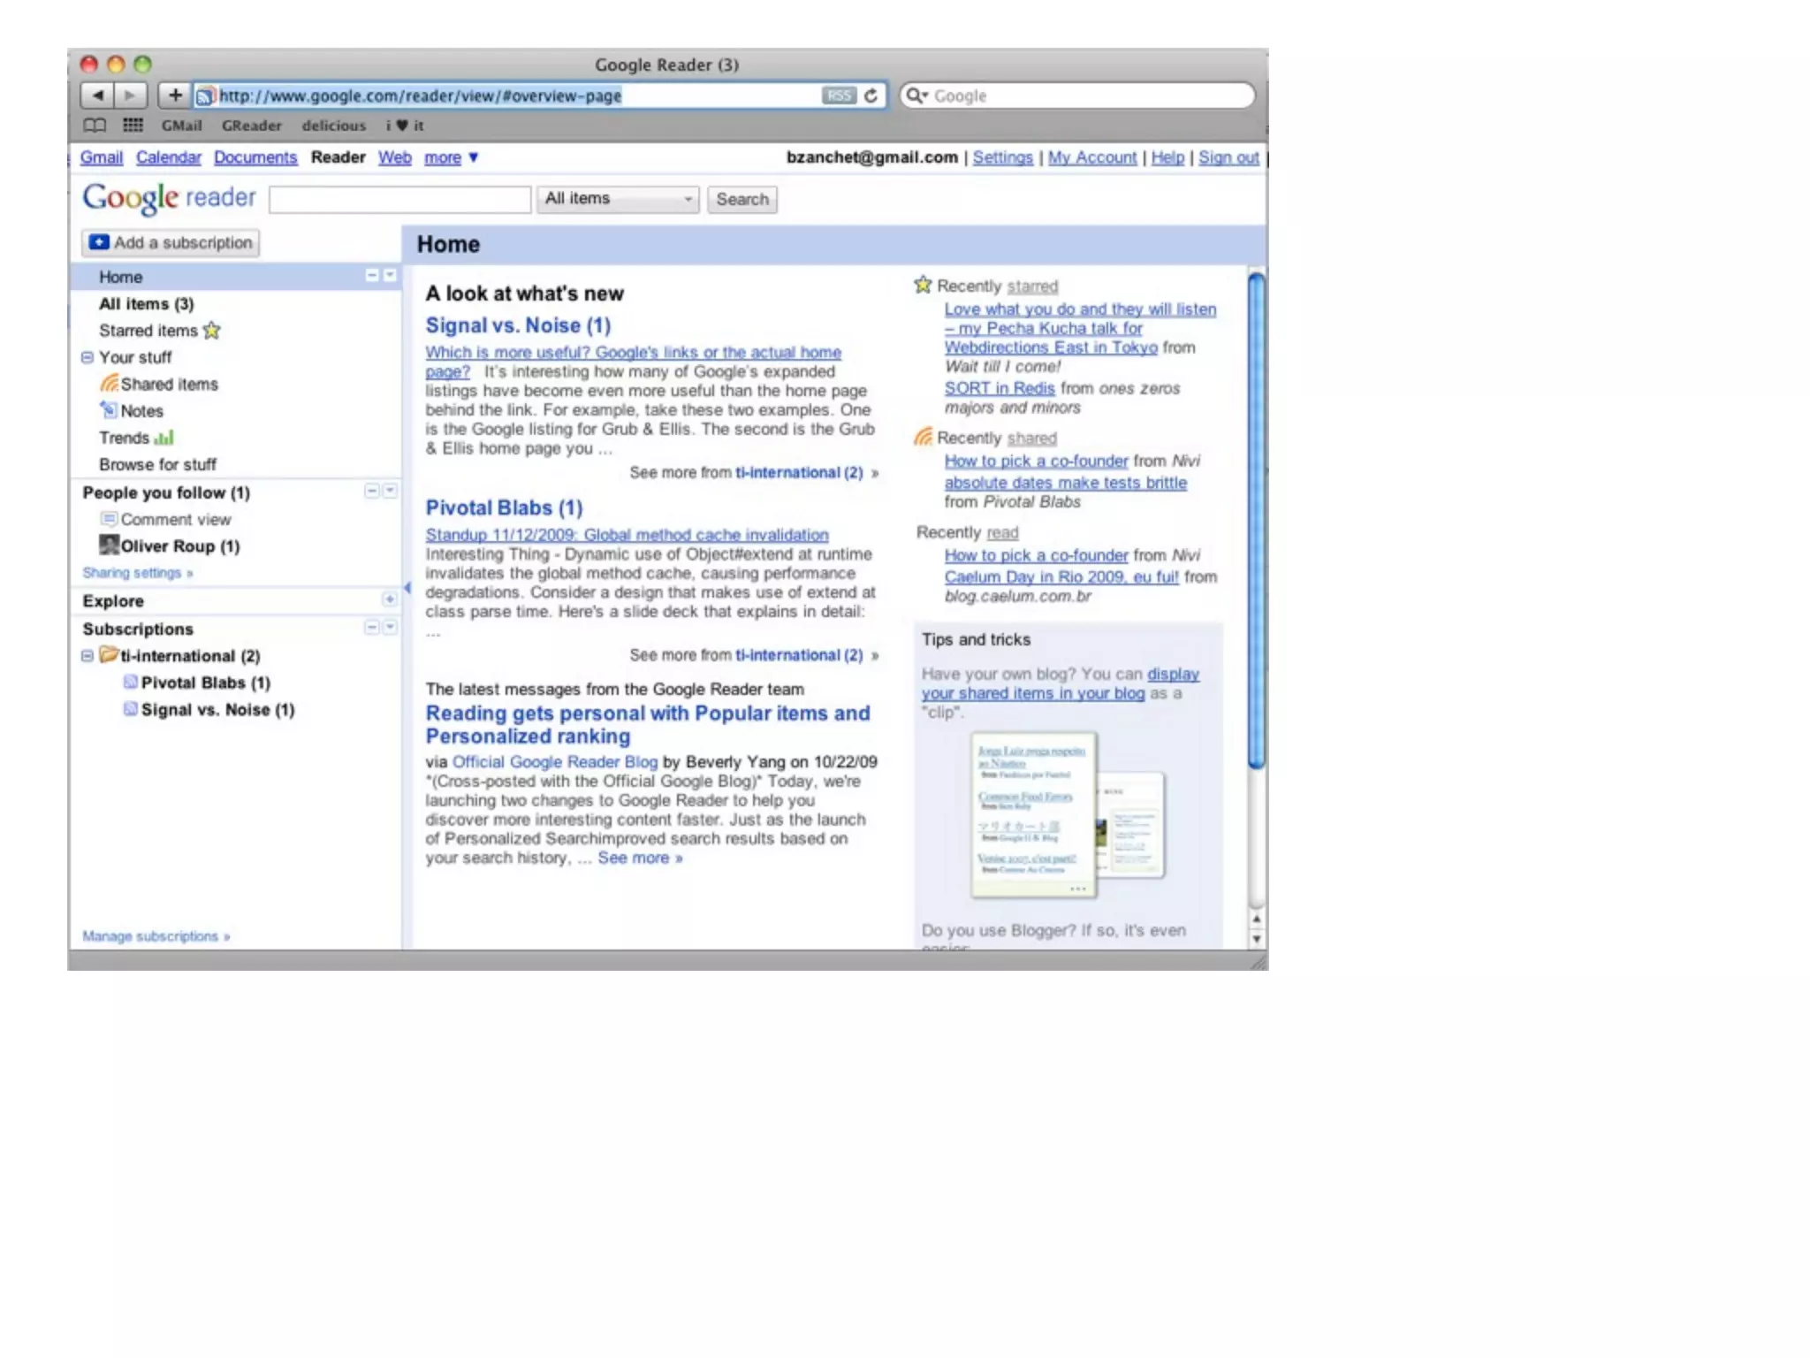Click the browser back arrow button
The image size is (1810, 1358).
click(97, 95)
